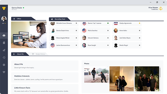
Task: Click the Vincent Ventura name
Action: pos(93,38)
